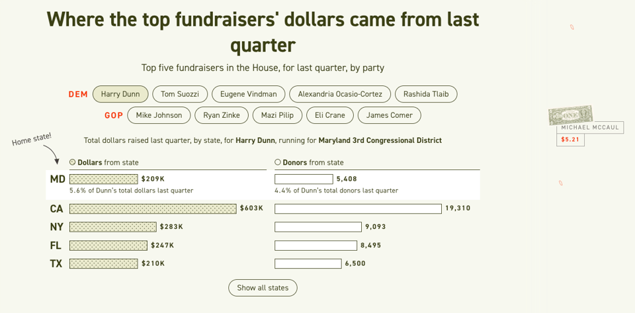Image resolution: width=635 pixels, height=313 pixels.
Task: Select the Dollars from state radio button
Action: coord(73,162)
